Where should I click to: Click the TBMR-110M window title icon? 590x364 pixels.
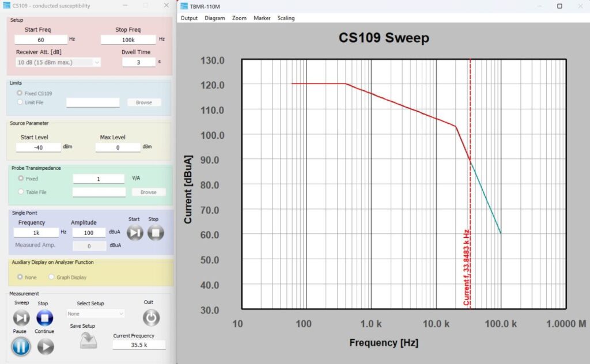[184, 6]
